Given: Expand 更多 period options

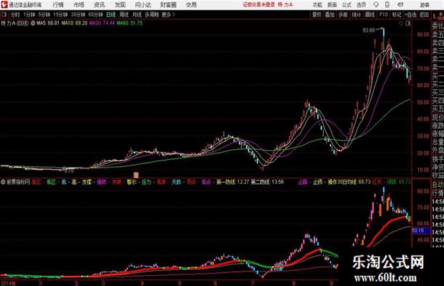Looking at the screenshot, I should tap(168, 15).
